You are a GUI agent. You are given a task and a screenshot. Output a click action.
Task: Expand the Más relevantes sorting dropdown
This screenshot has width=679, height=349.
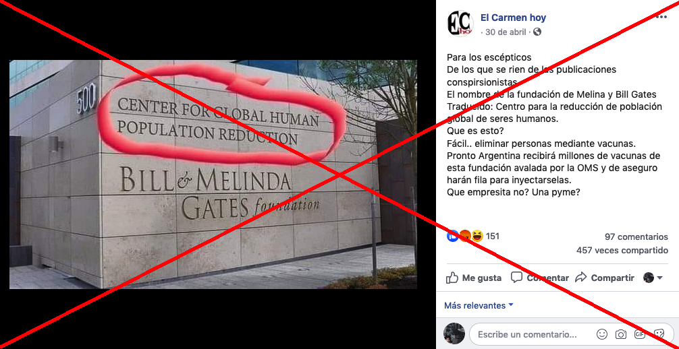(479, 305)
